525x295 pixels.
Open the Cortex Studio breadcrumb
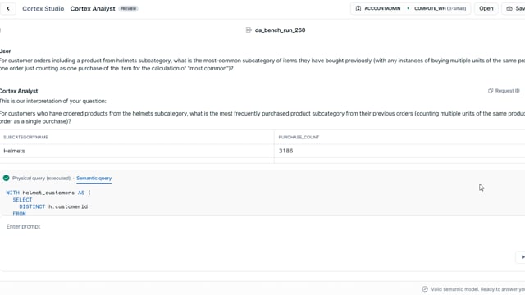pos(43,9)
